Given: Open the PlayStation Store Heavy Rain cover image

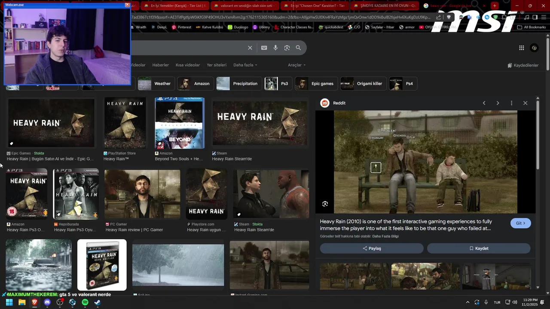Looking at the screenshot, I should pos(125,123).
